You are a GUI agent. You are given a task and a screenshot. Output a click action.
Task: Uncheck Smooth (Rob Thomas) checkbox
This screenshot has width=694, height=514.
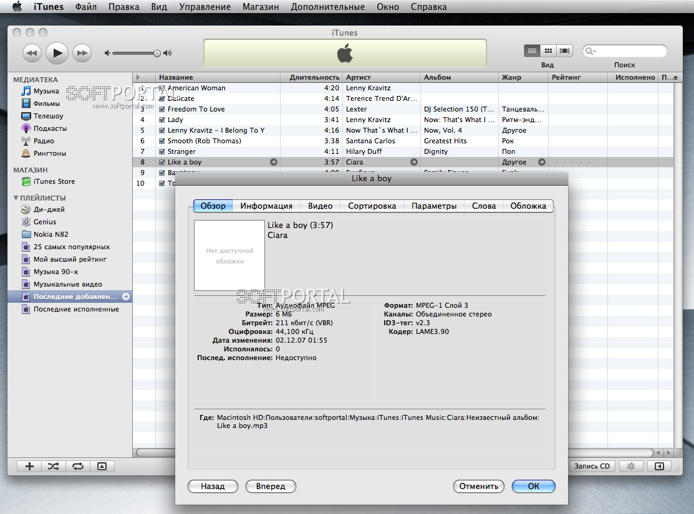(162, 141)
